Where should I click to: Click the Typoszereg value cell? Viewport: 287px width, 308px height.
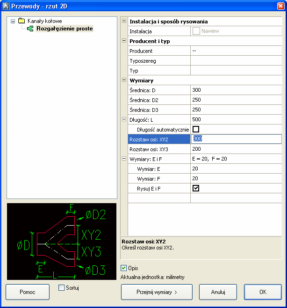coord(236,60)
